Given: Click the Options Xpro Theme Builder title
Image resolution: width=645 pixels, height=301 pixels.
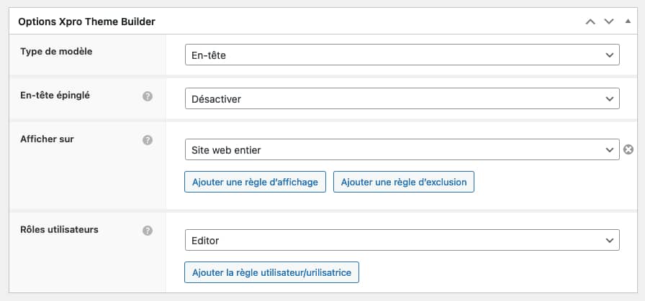Looking at the screenshot, I should tap(87, 22).
